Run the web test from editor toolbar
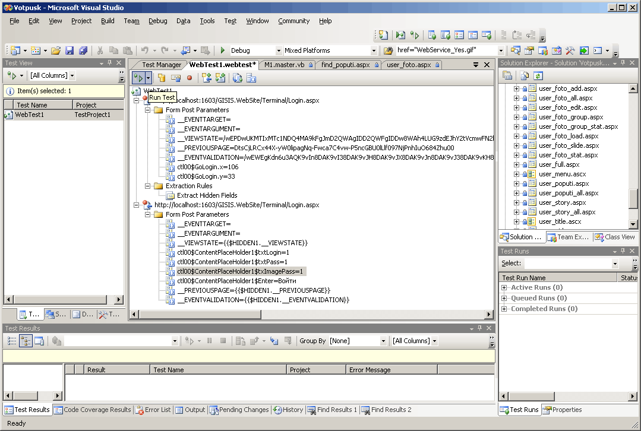Viewport: 641px width, 431px height. [x=138, y=78]
